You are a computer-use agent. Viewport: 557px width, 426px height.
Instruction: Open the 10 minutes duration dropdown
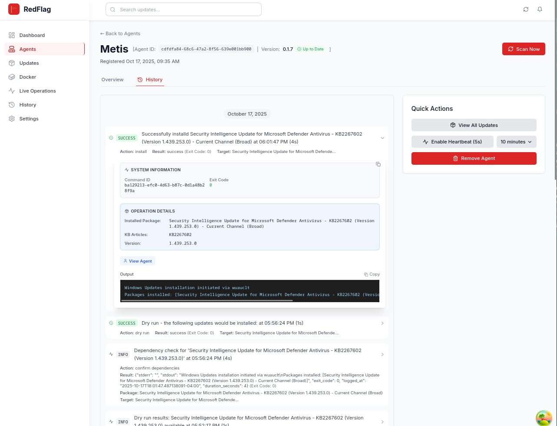(x=516, y=142)
